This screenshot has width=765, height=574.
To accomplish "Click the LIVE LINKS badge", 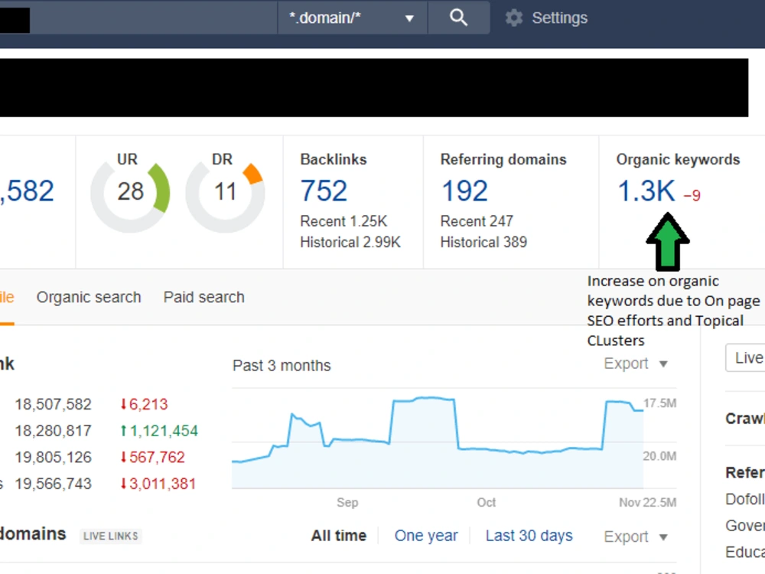I will tap(111, 536).
